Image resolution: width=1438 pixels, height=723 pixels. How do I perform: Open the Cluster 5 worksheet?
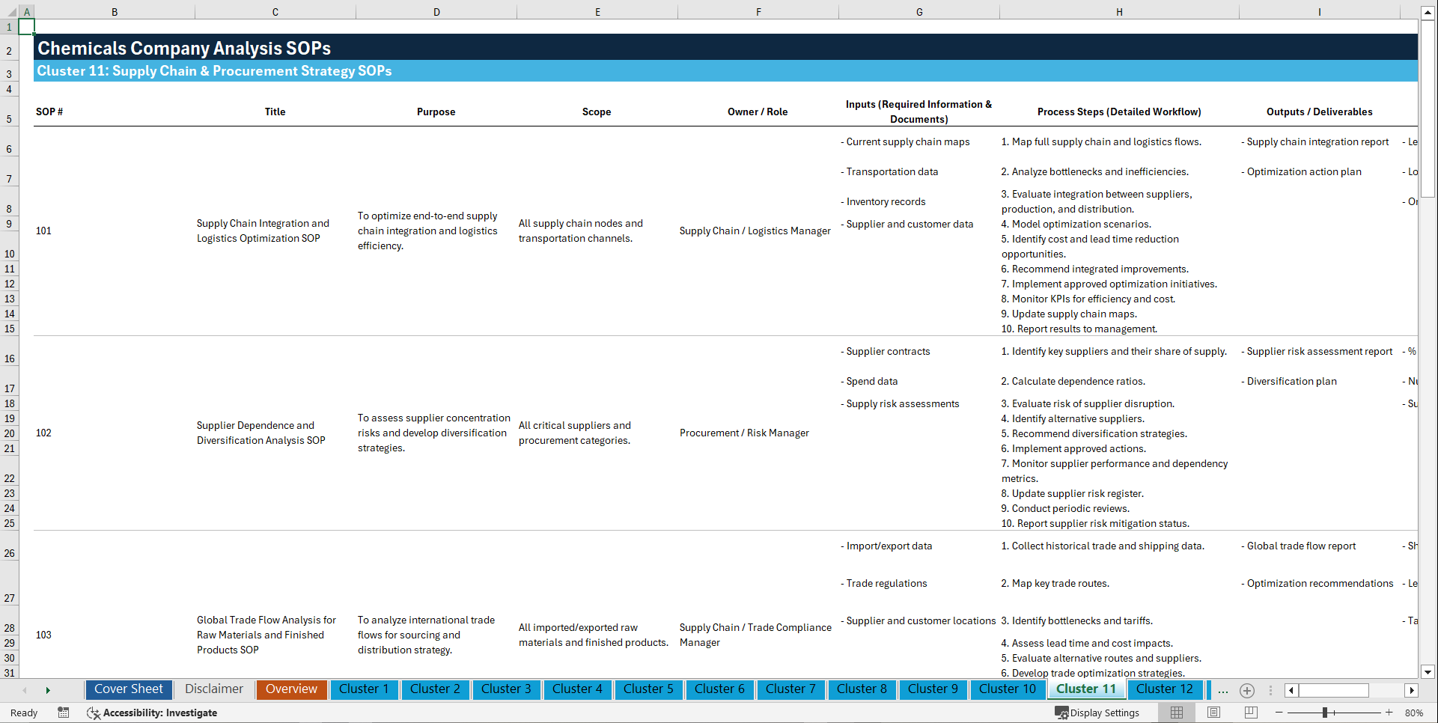648,689
